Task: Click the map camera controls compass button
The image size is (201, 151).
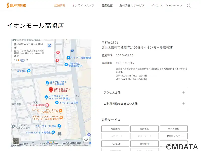Action: click(86, 139)
